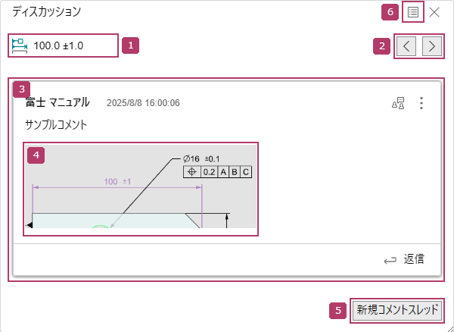Go to the previous discussion item
454x332 pixels.
(407, 45)
